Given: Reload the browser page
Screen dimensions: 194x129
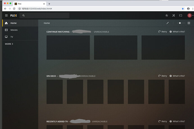Looking at the screenshot, I should [14, 9].
